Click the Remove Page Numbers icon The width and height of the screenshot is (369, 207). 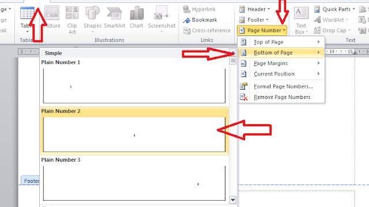[243, 97]
